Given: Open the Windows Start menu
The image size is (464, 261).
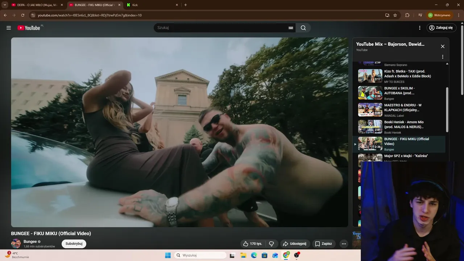Looking at the screenshot, I should click(168, 255).
